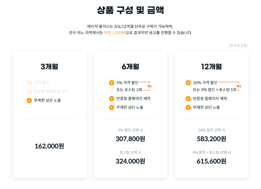Click the orange 하루 1,500원 highlighted text
This screenshot has width=261, height=189.
click(115, 32)
